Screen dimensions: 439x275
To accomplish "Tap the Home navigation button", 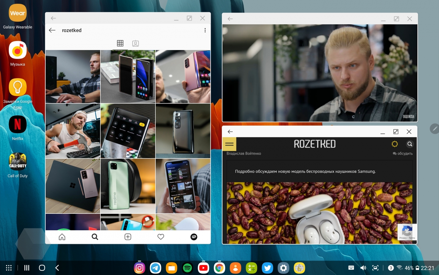I will [42, 268].
